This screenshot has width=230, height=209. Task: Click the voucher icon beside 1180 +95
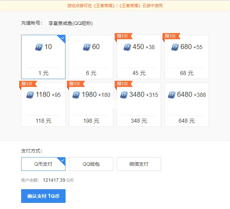coord(30,95)
